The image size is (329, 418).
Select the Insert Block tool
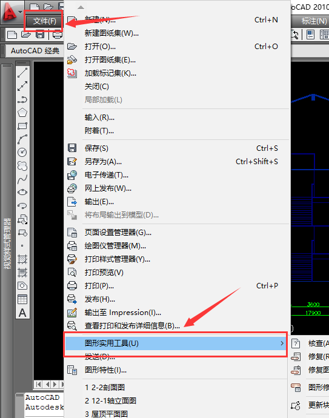point(22,219)
